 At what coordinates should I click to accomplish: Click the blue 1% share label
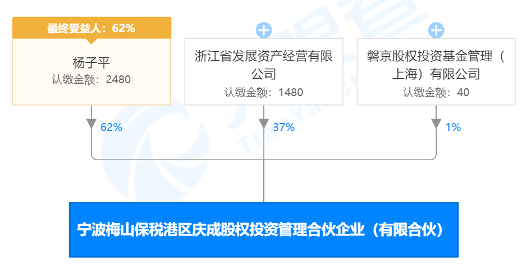[x=453, y=128]
